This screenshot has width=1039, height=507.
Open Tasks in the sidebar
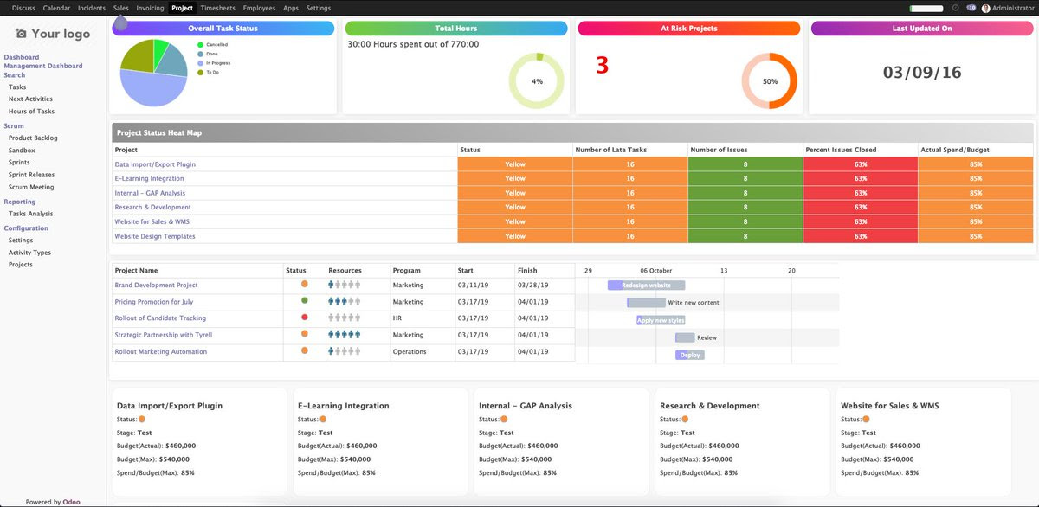point(17,87)
